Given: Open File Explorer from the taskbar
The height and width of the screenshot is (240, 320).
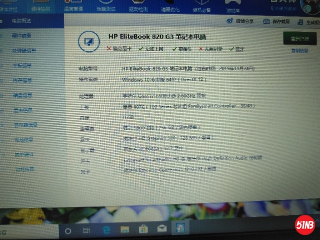Looking at the screenshot, I should (124, 229).
